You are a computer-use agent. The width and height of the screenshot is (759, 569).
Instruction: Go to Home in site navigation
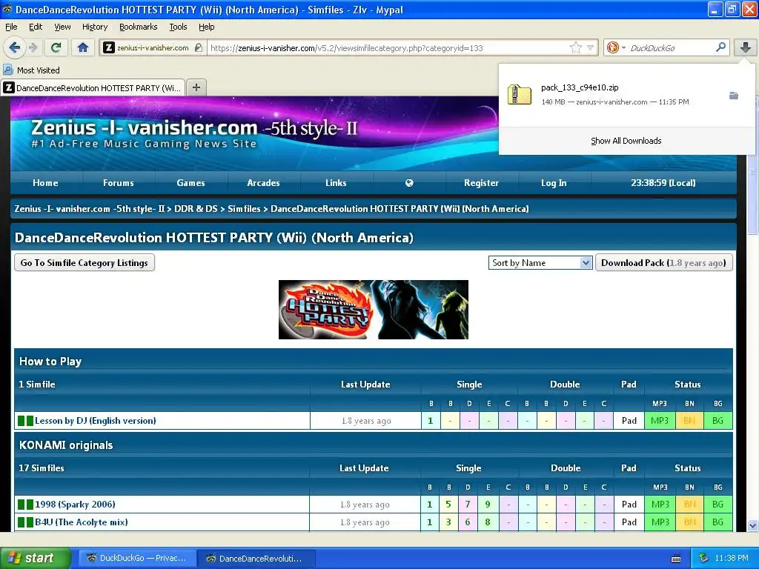point(45,183)
